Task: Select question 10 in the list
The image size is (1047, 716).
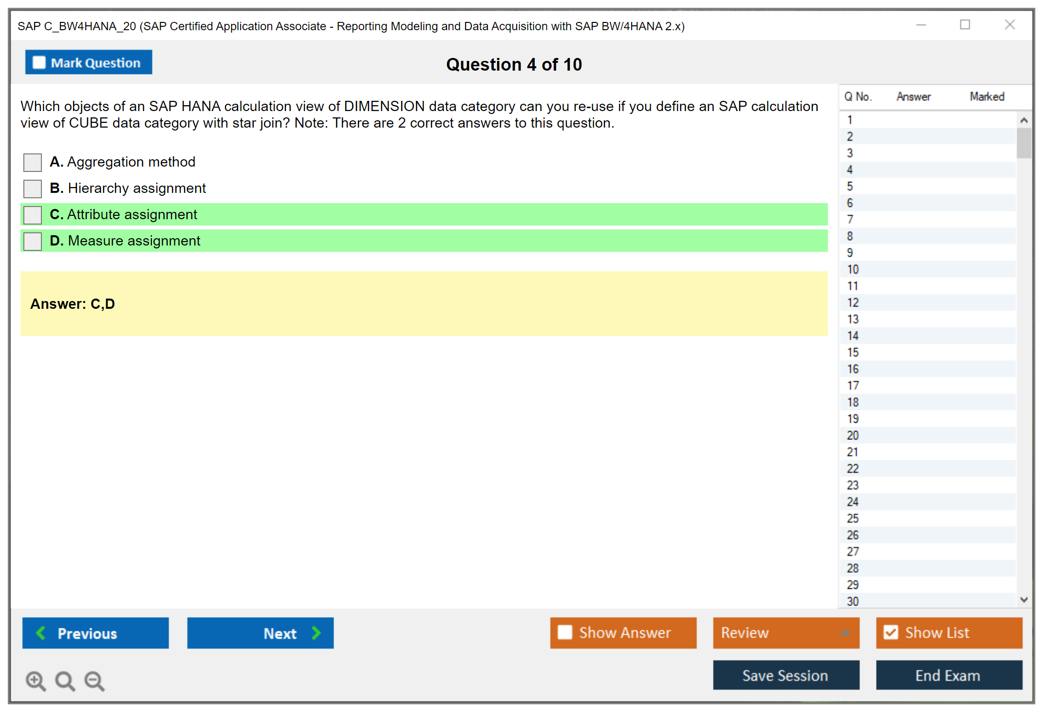Action: pyautogui.click(x=853, y=269)
